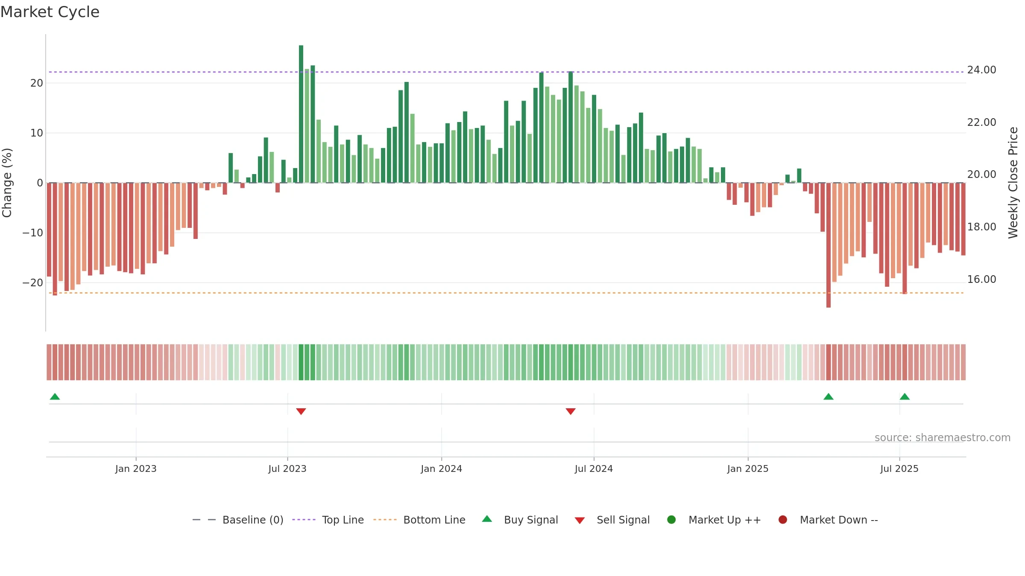
Task: Click the tallest green bar after Jul 2023
Action: [301, 114]
